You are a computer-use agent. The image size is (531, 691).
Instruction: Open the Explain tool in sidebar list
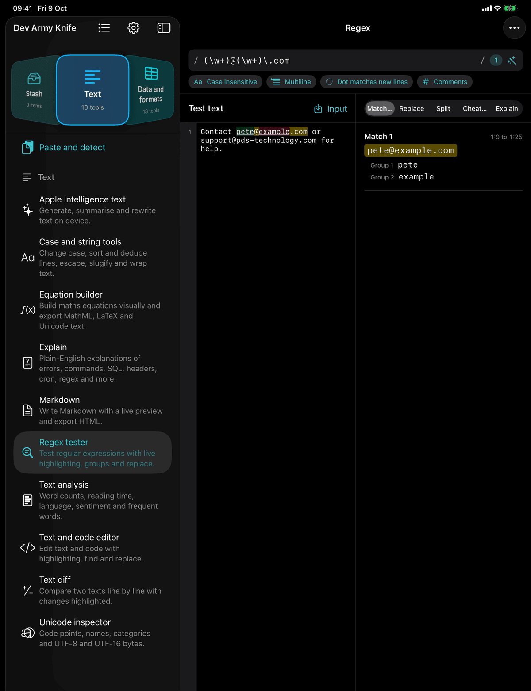92,363
